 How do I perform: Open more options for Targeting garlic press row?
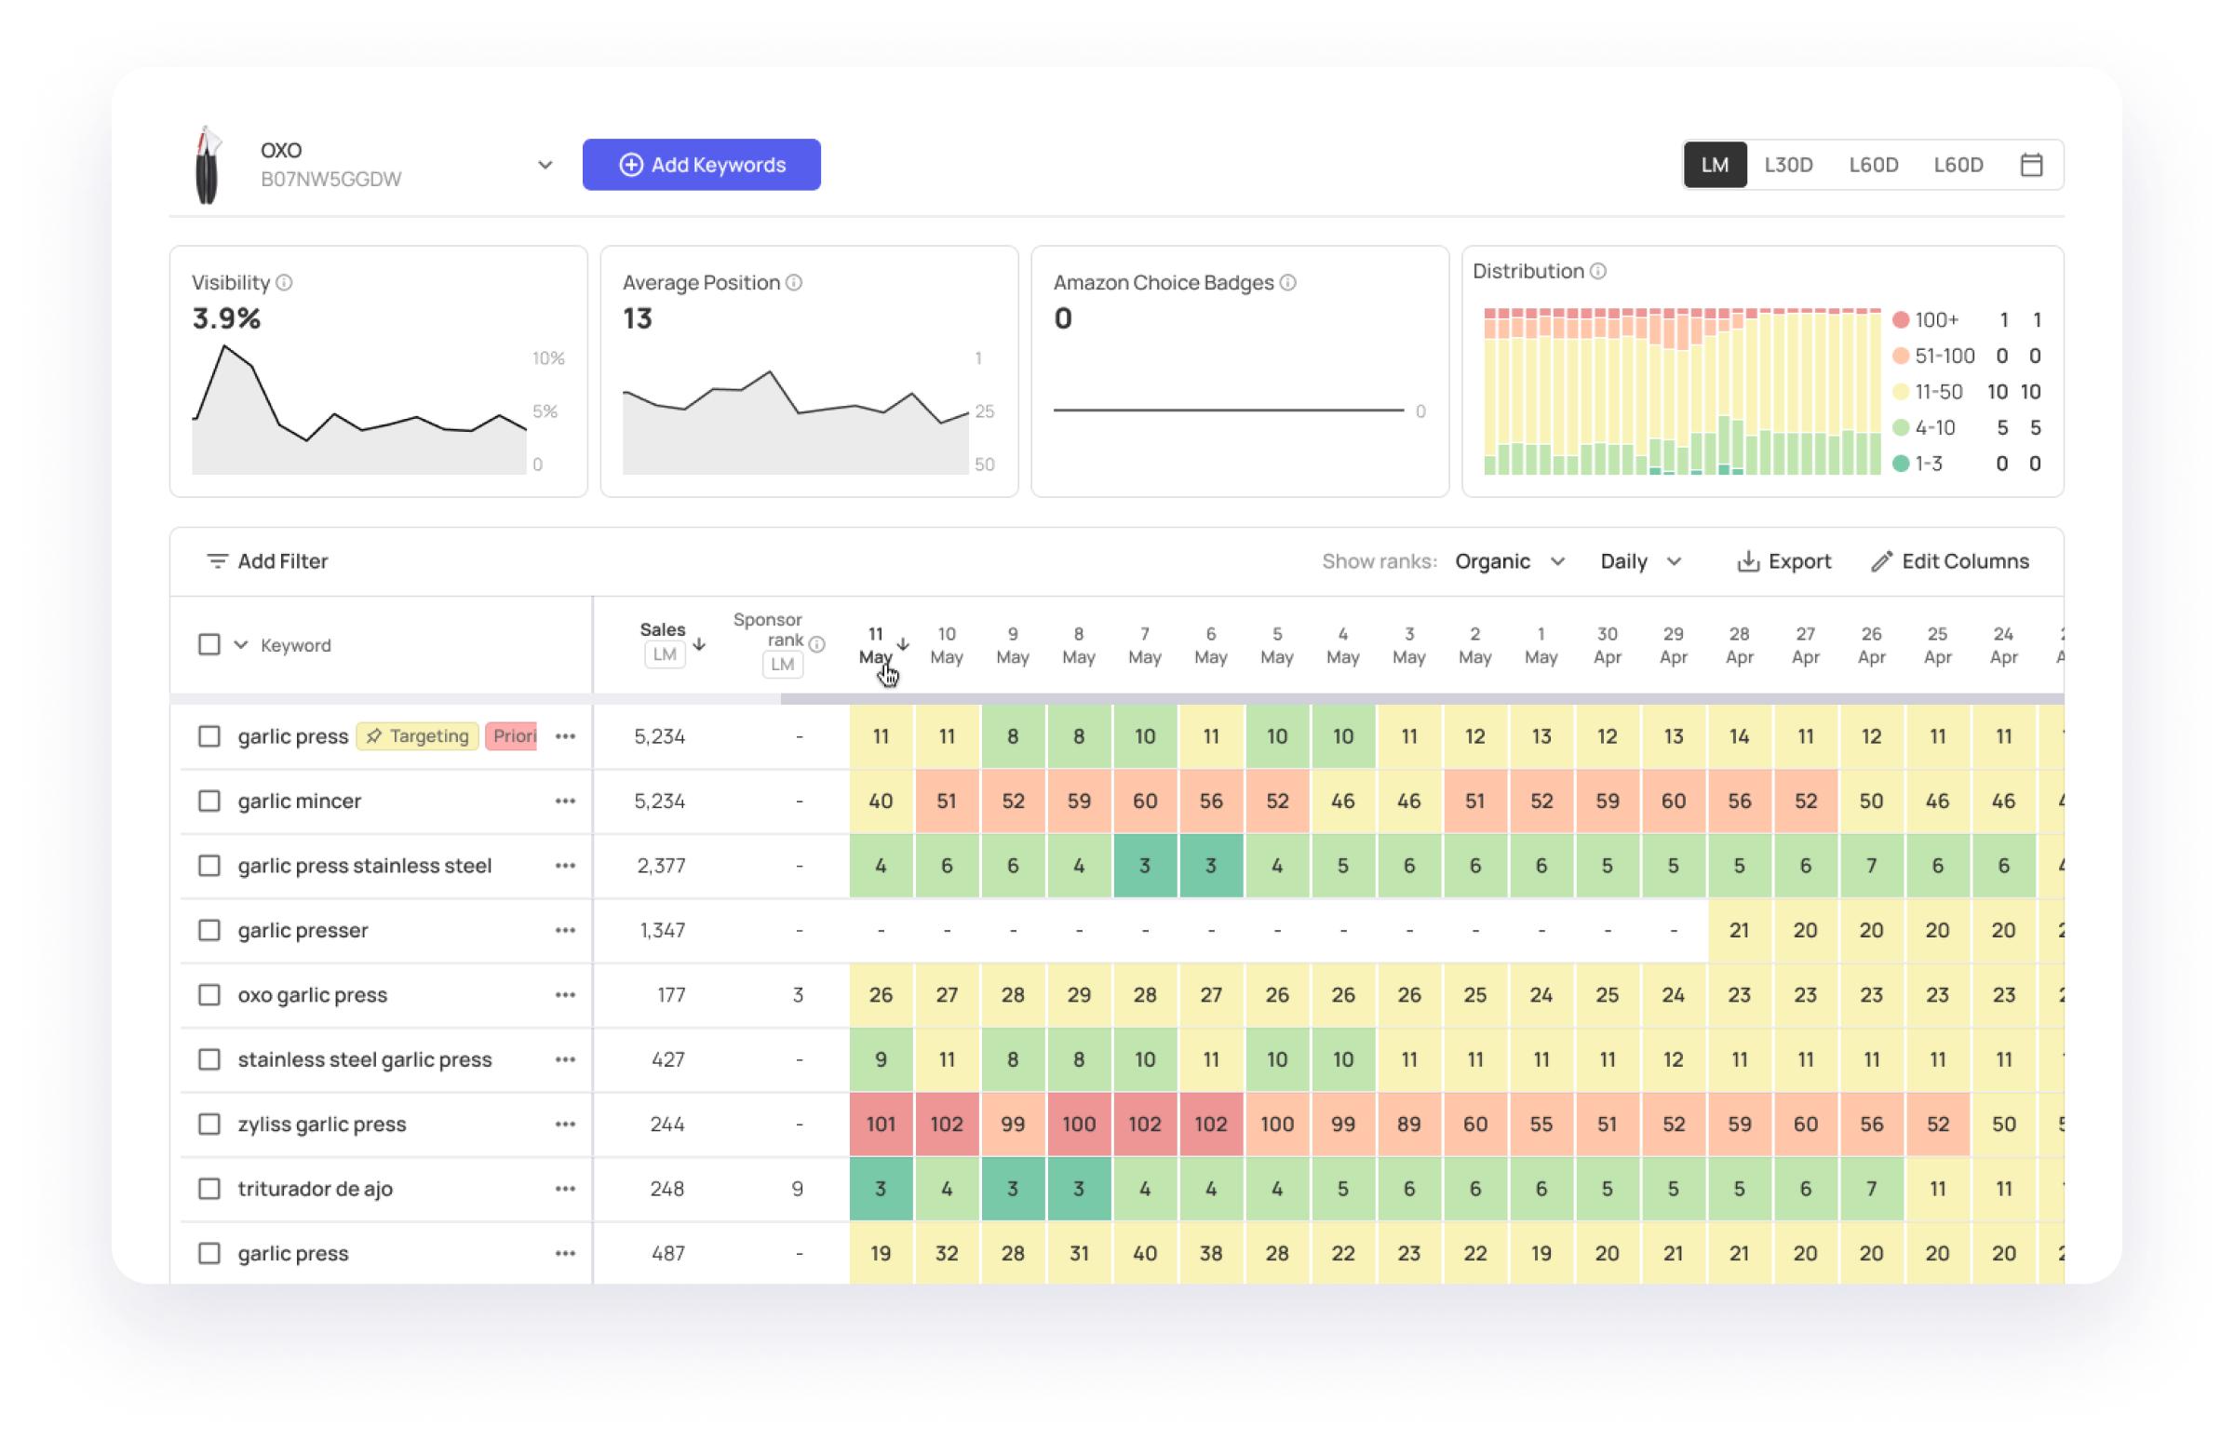point(565,736)
